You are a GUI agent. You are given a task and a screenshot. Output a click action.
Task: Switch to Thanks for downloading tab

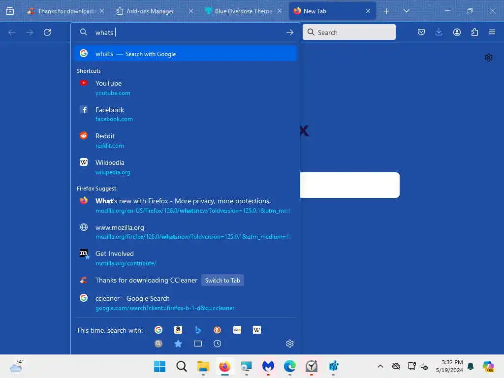[66, 11]
